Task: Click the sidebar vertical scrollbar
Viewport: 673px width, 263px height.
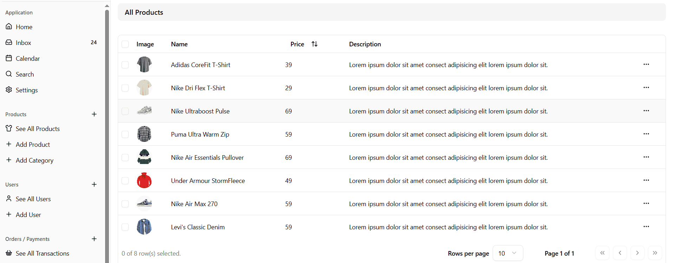Action: point(107,133)
